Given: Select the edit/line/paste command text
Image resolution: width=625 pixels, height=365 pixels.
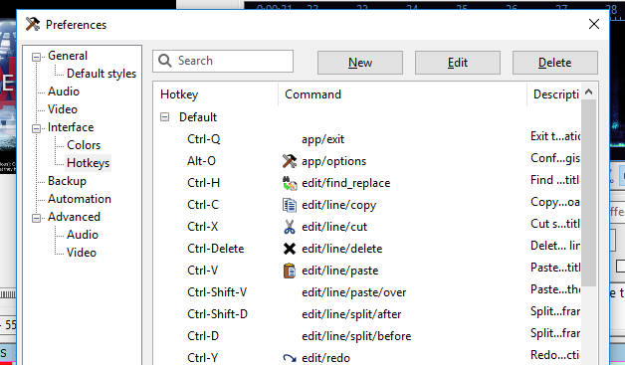Looking at the screenshot, I should pyautogui.click(x=339, y=271).
